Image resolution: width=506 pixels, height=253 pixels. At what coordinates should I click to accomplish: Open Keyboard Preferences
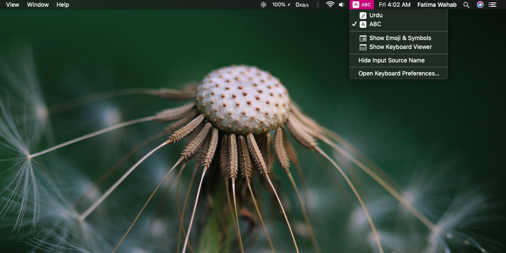tap(398, 73)
